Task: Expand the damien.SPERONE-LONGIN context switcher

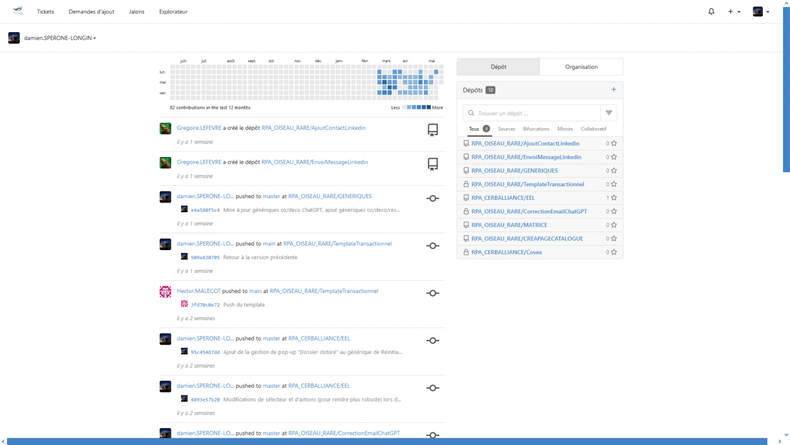Action: pyautogui.click(x=60, y=38)
